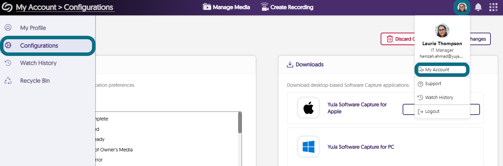The width and height of the screenshot is (503, 166).
Task: Select Logout in profile dropdown
Action: 442,111
